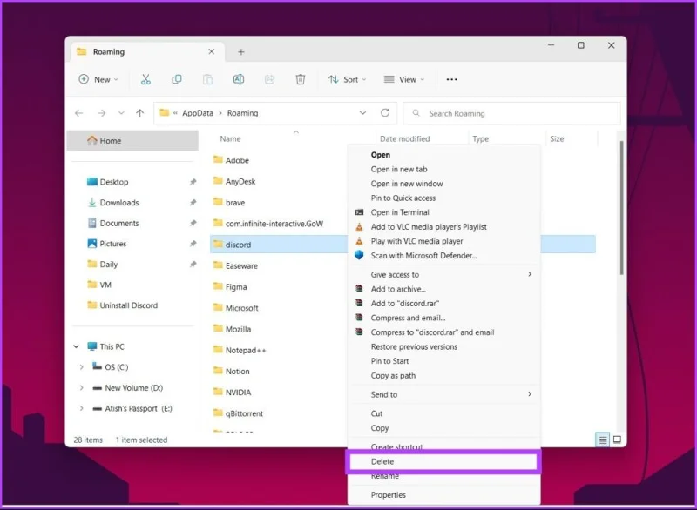
Task: Open Properties from context menu
Action: (x=443, y=495)
